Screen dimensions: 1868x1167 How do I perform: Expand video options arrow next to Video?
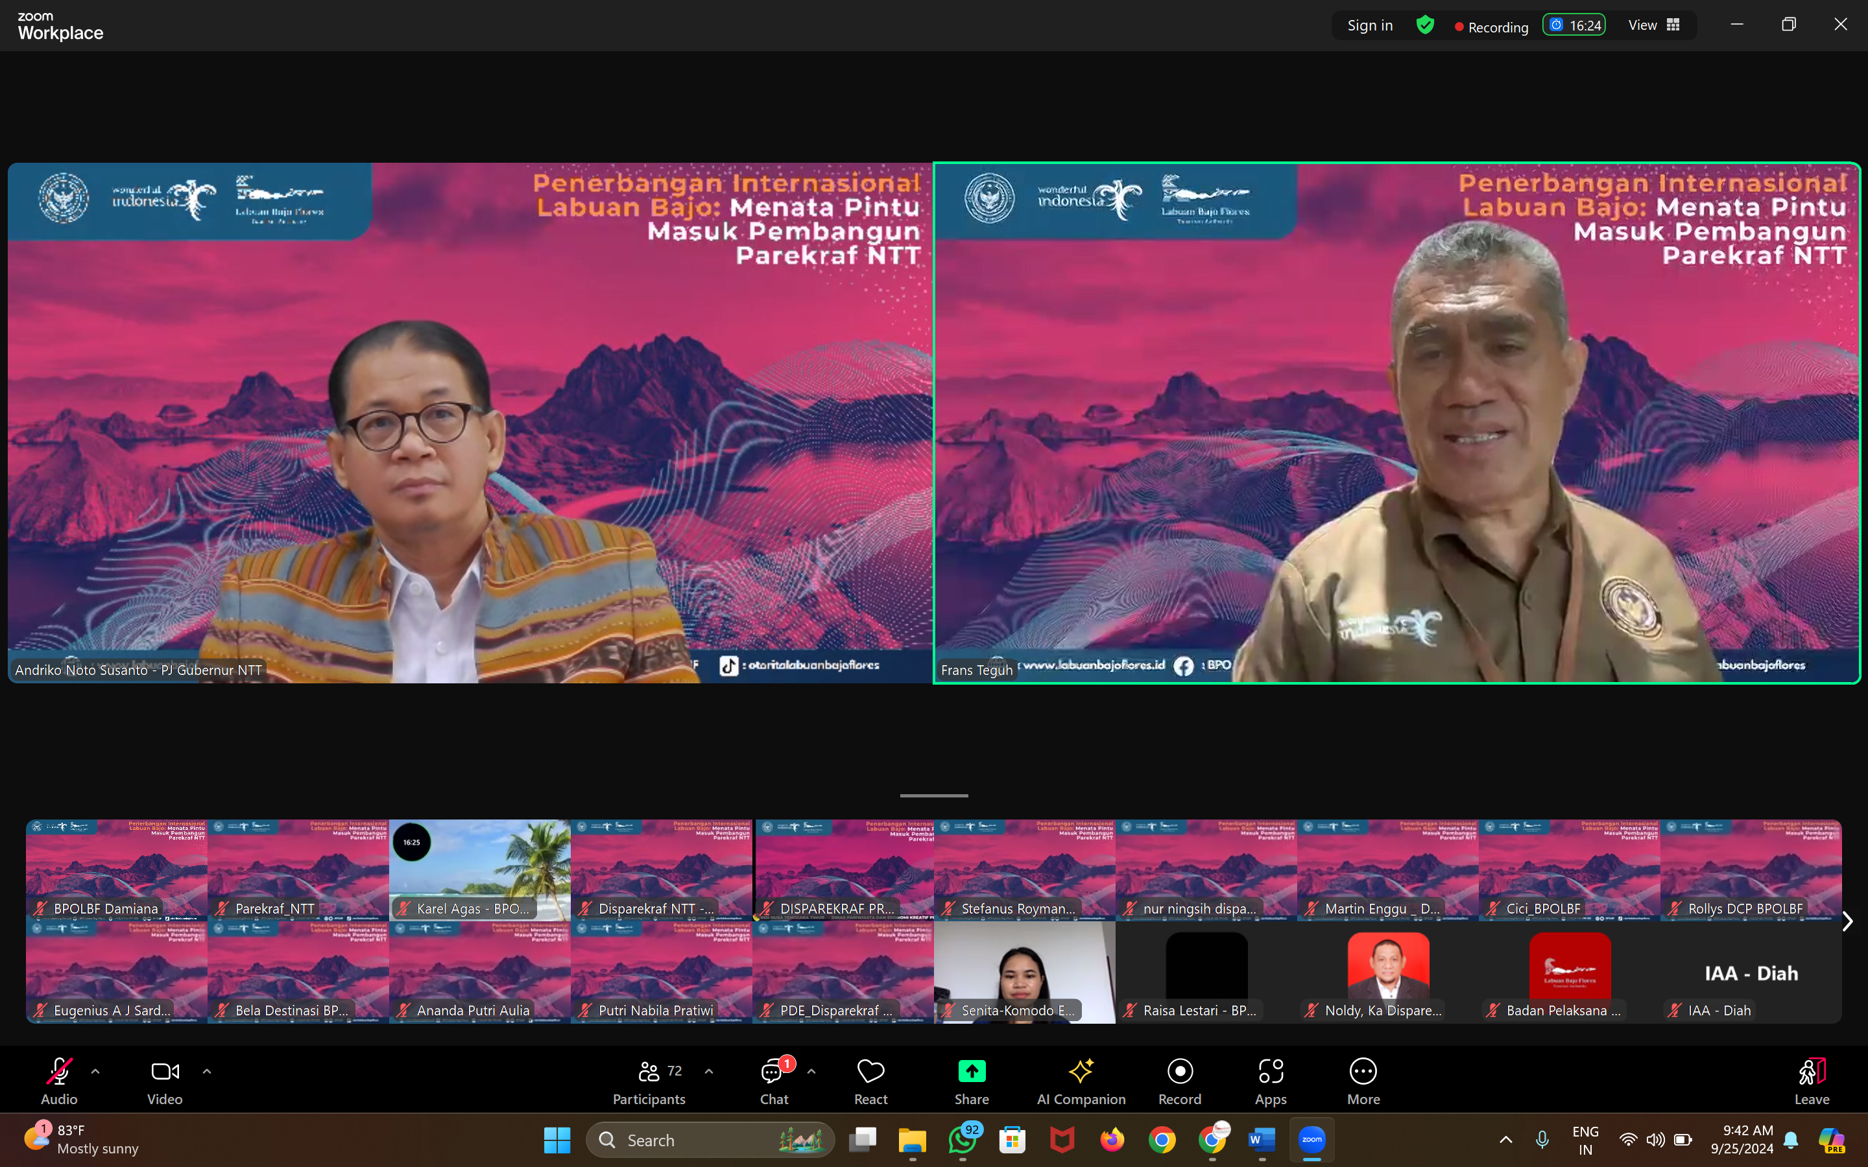(x=206, y=1071)
